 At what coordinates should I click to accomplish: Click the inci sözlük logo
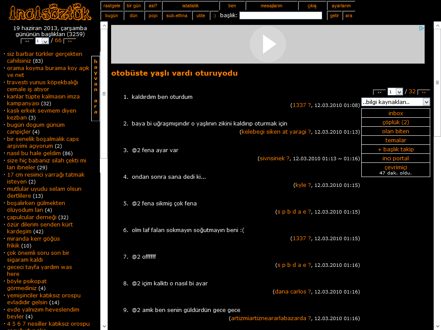pos(50,12)
